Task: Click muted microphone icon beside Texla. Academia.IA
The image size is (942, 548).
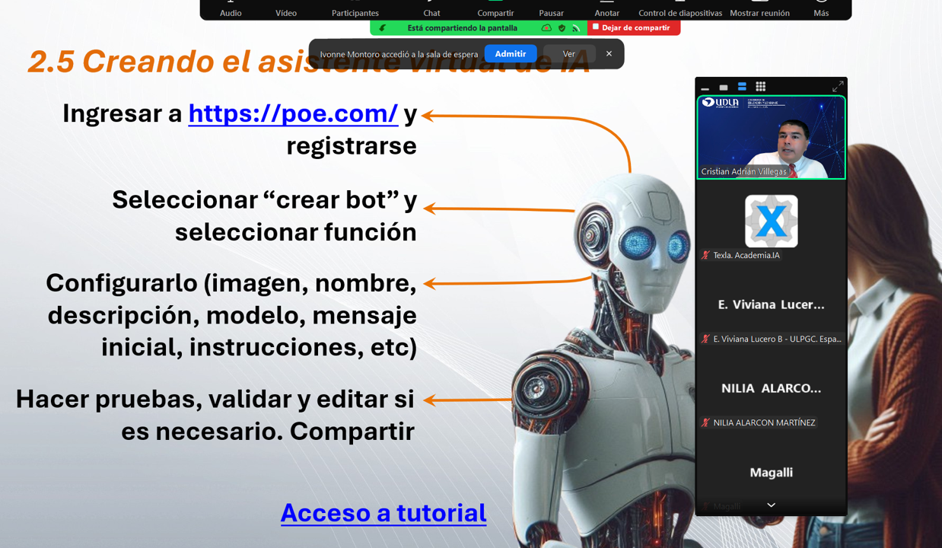Action: 705,256
